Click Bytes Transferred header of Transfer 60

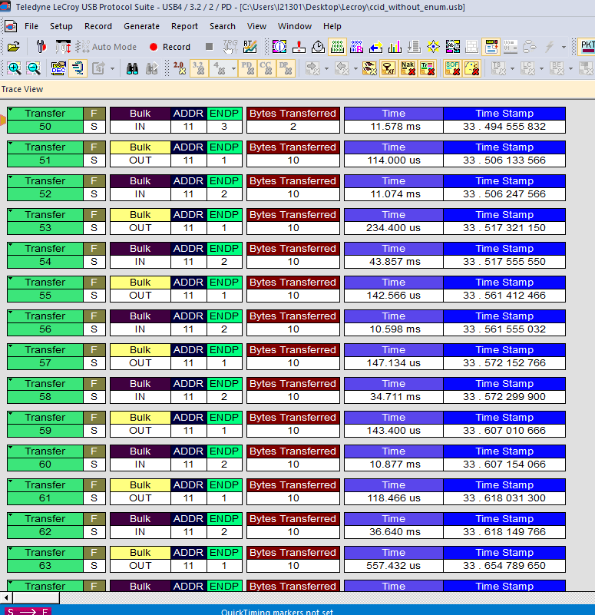pyautogui.click(x=293, y=451)
